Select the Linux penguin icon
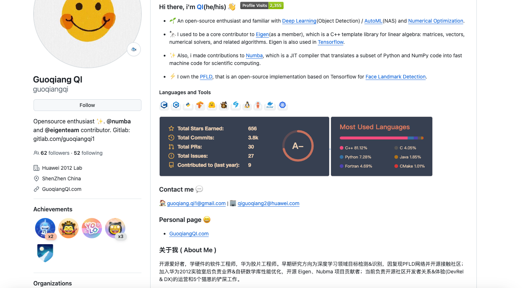 pyautogui.click(x=247, y=105)
